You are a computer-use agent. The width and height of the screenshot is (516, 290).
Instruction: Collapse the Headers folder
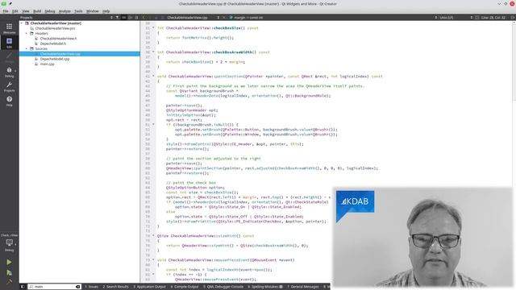27,33
